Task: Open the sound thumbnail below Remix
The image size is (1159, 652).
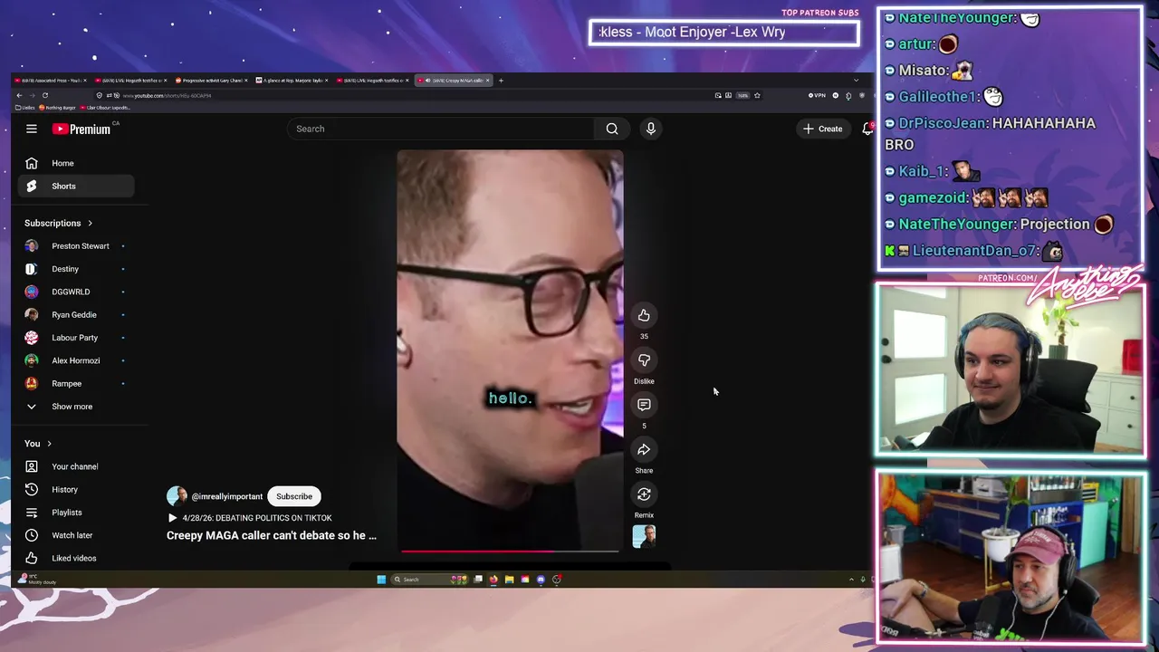Action: tap(644, 537)
